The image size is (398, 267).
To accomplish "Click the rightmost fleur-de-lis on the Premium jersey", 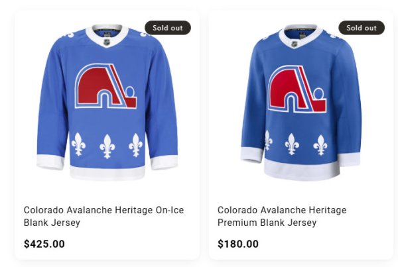I will [320, 144].
